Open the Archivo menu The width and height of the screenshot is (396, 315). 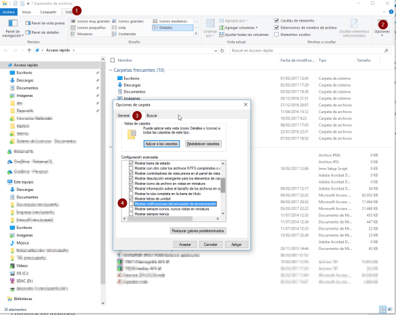[x=9, y=12]
